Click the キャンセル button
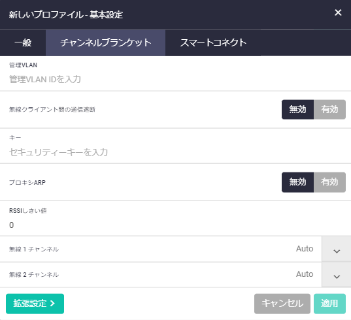Image resolution: width=351 pixels, height=320 pixels. click(x=282, y=304)
